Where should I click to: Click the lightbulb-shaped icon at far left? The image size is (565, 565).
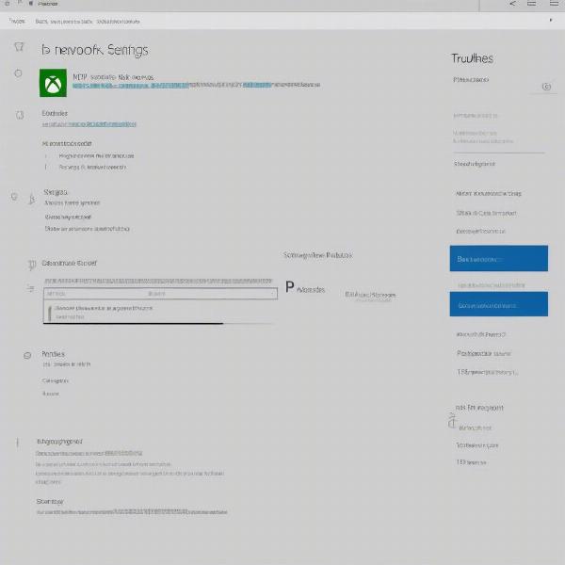click(x=14, y=197)
